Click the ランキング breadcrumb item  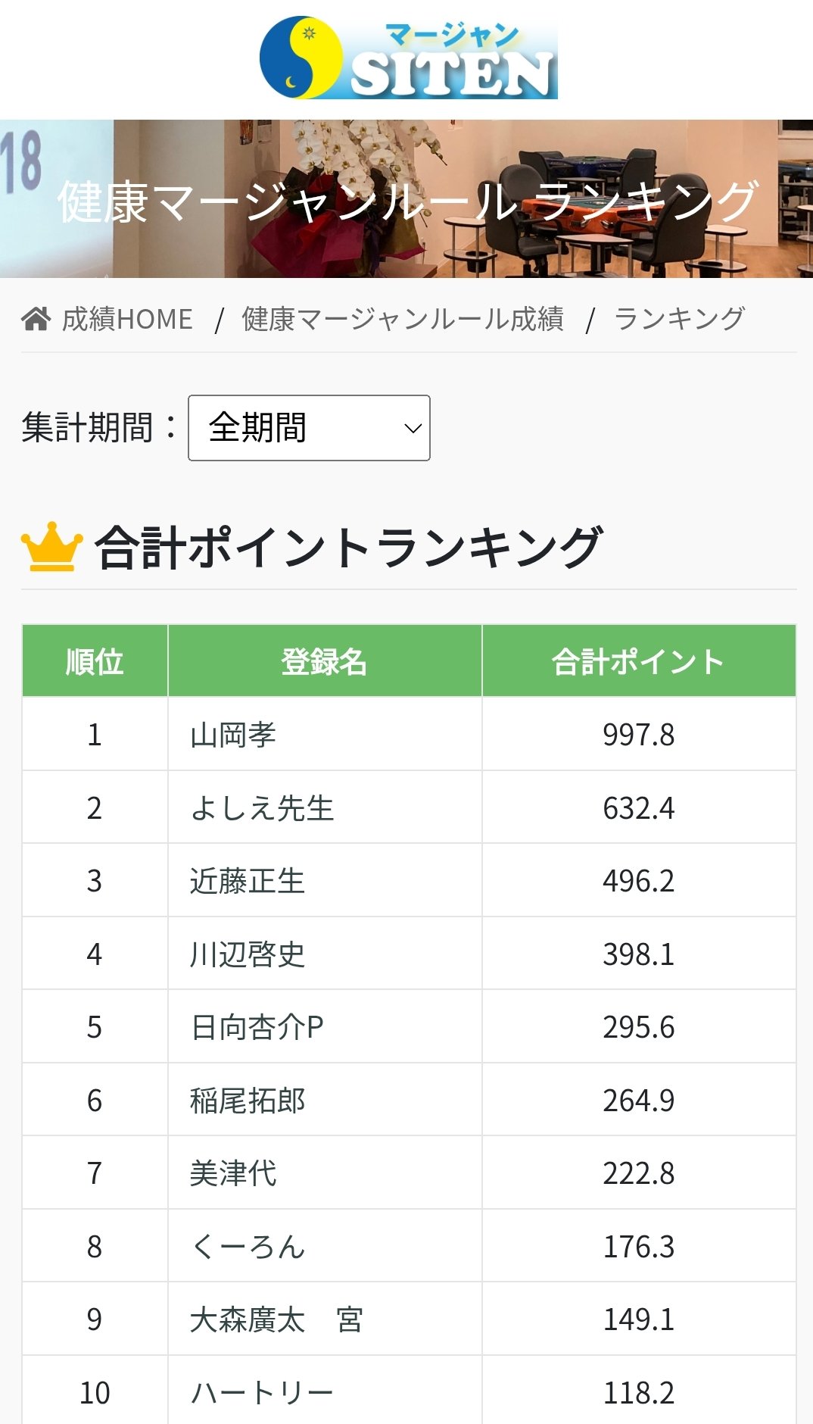pyautogui.click(x=679, y=319)
